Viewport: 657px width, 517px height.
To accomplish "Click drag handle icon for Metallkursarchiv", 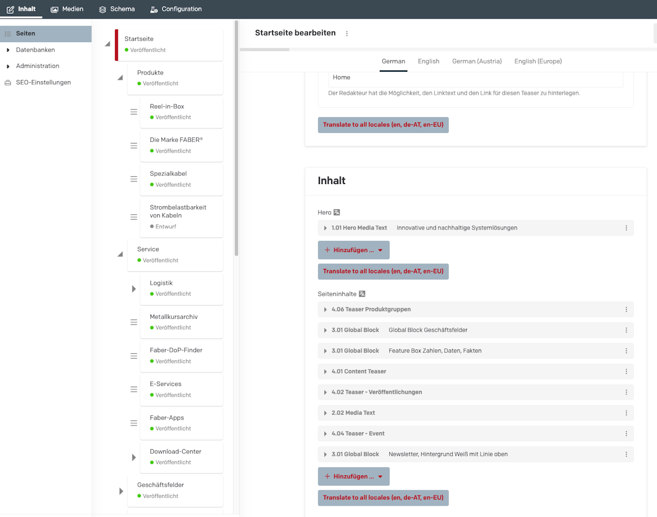I will click(134, 322).
